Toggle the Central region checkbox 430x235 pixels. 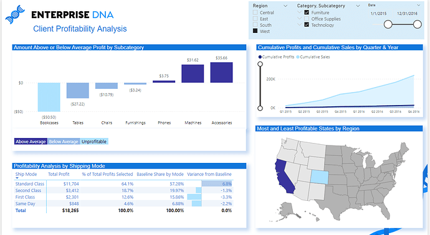[256, 12]
